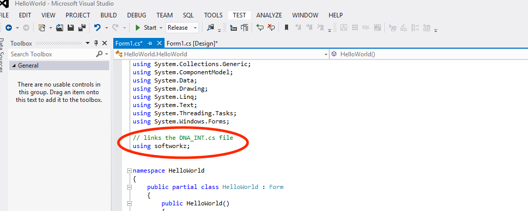Open the TEAM menu
Image resolution: width=528 pixels, height=211 pixels.
(x=165, y=15)
